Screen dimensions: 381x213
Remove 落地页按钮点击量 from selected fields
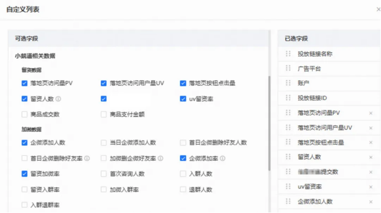pyautogui.click(x=371, y=143)
